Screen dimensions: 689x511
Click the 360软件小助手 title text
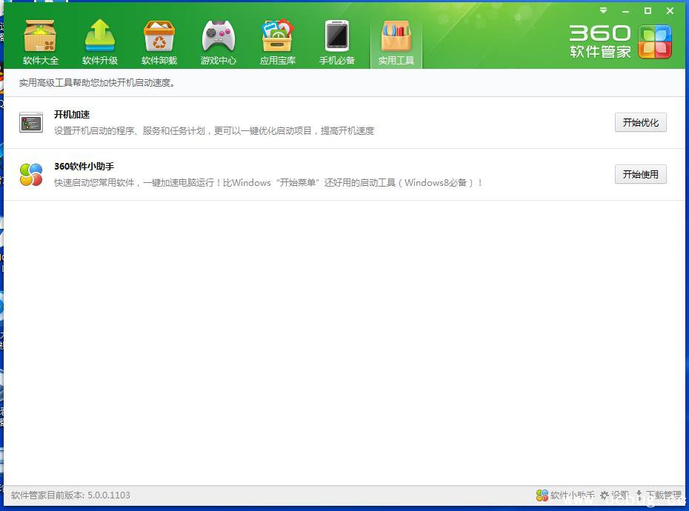[84, 167]
